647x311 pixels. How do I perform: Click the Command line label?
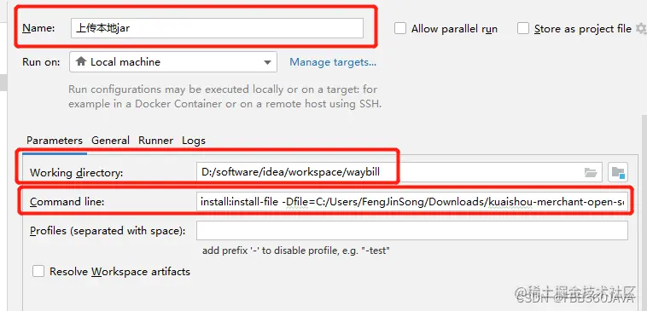coord(67,202)
